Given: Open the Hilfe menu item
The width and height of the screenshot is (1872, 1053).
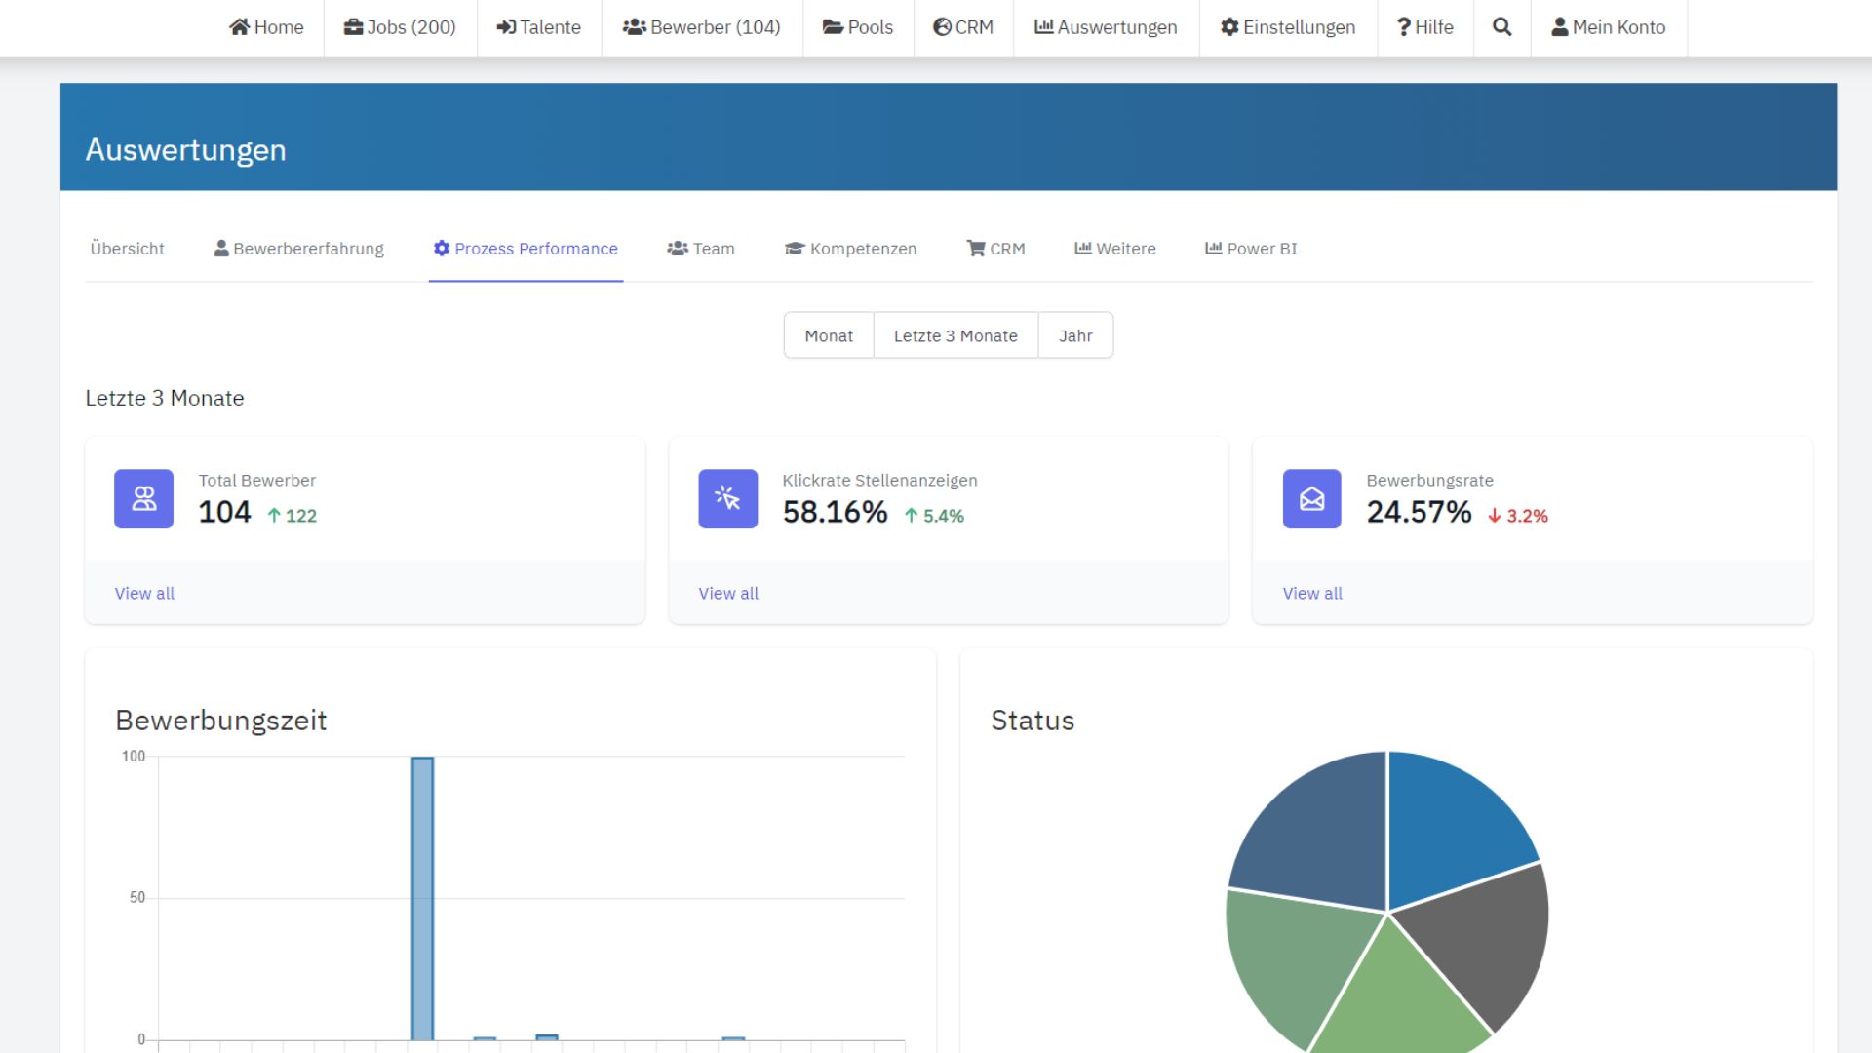Looking at the screenshot, I should tap(1425, 27).
